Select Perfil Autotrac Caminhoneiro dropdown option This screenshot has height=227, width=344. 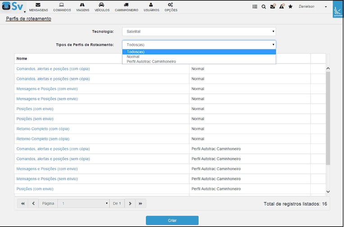pyautogui.click(x=199, y=61)
